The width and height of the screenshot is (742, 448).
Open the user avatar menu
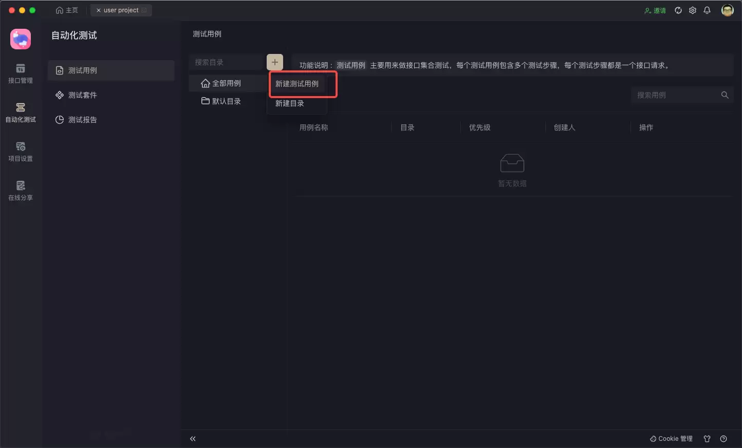[727, 10]
